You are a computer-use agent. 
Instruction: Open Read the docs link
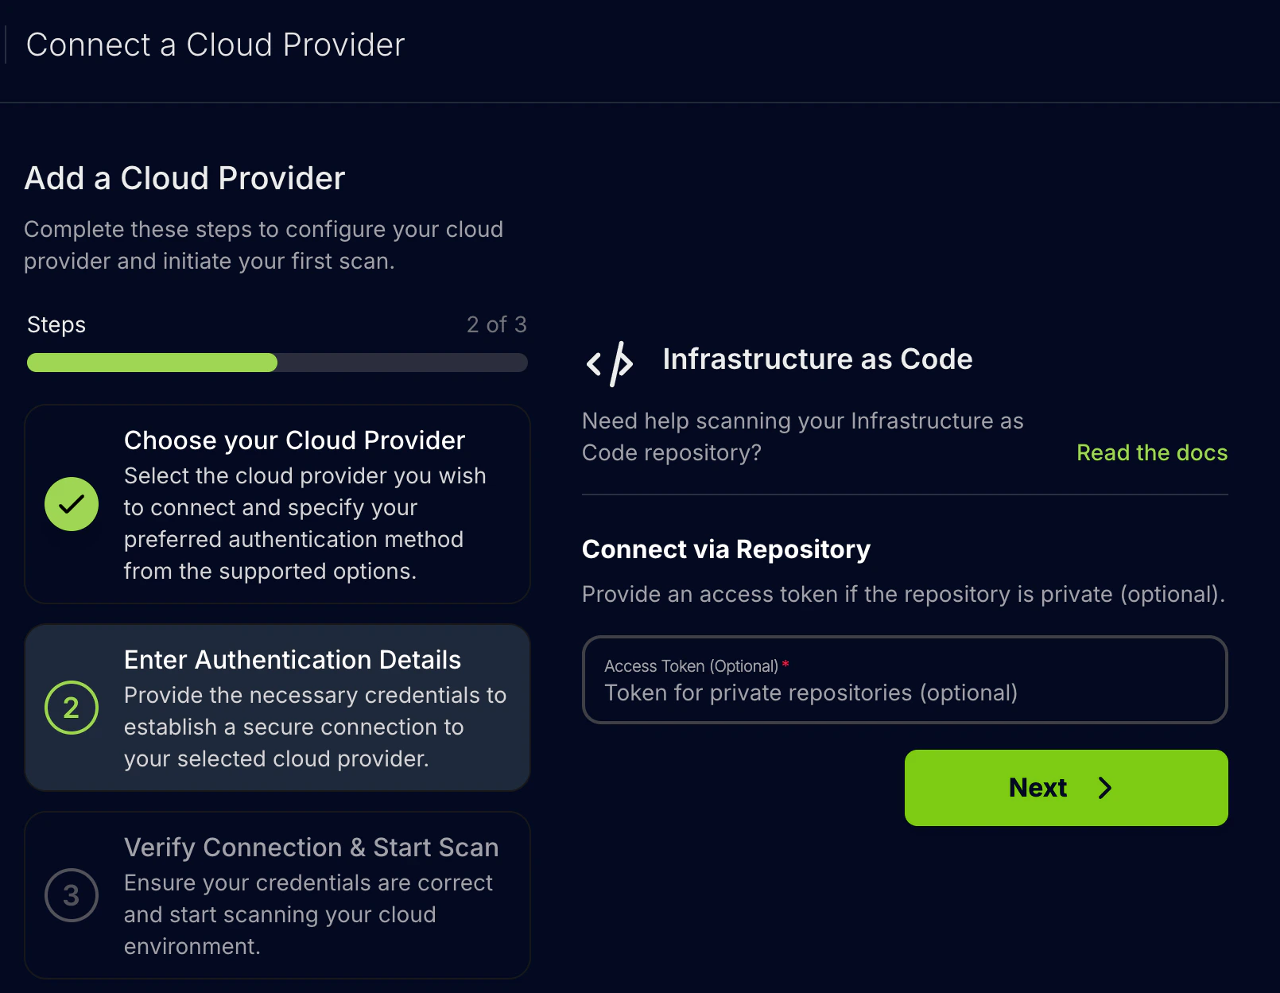coord(1151,452)
